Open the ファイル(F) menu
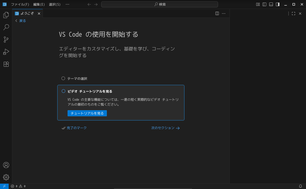Image resolution: width=306 pixels, height=189 pixels. coord(20,4)
